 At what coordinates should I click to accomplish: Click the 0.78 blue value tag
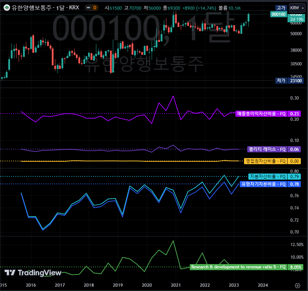tap(294, 184)
